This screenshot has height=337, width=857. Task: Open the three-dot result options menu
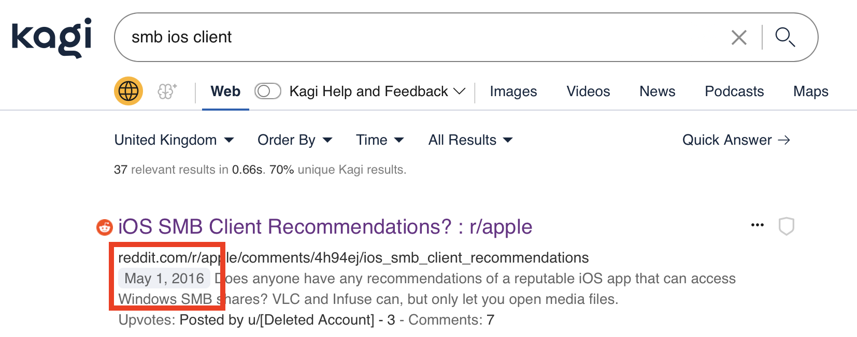[757, 225]
